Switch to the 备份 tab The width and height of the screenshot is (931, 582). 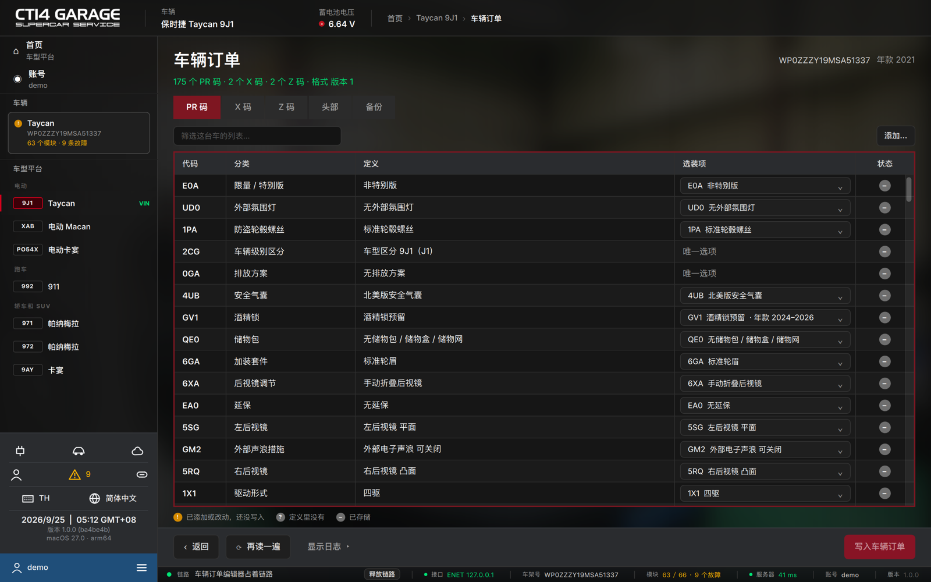click(x=374, y=107)
